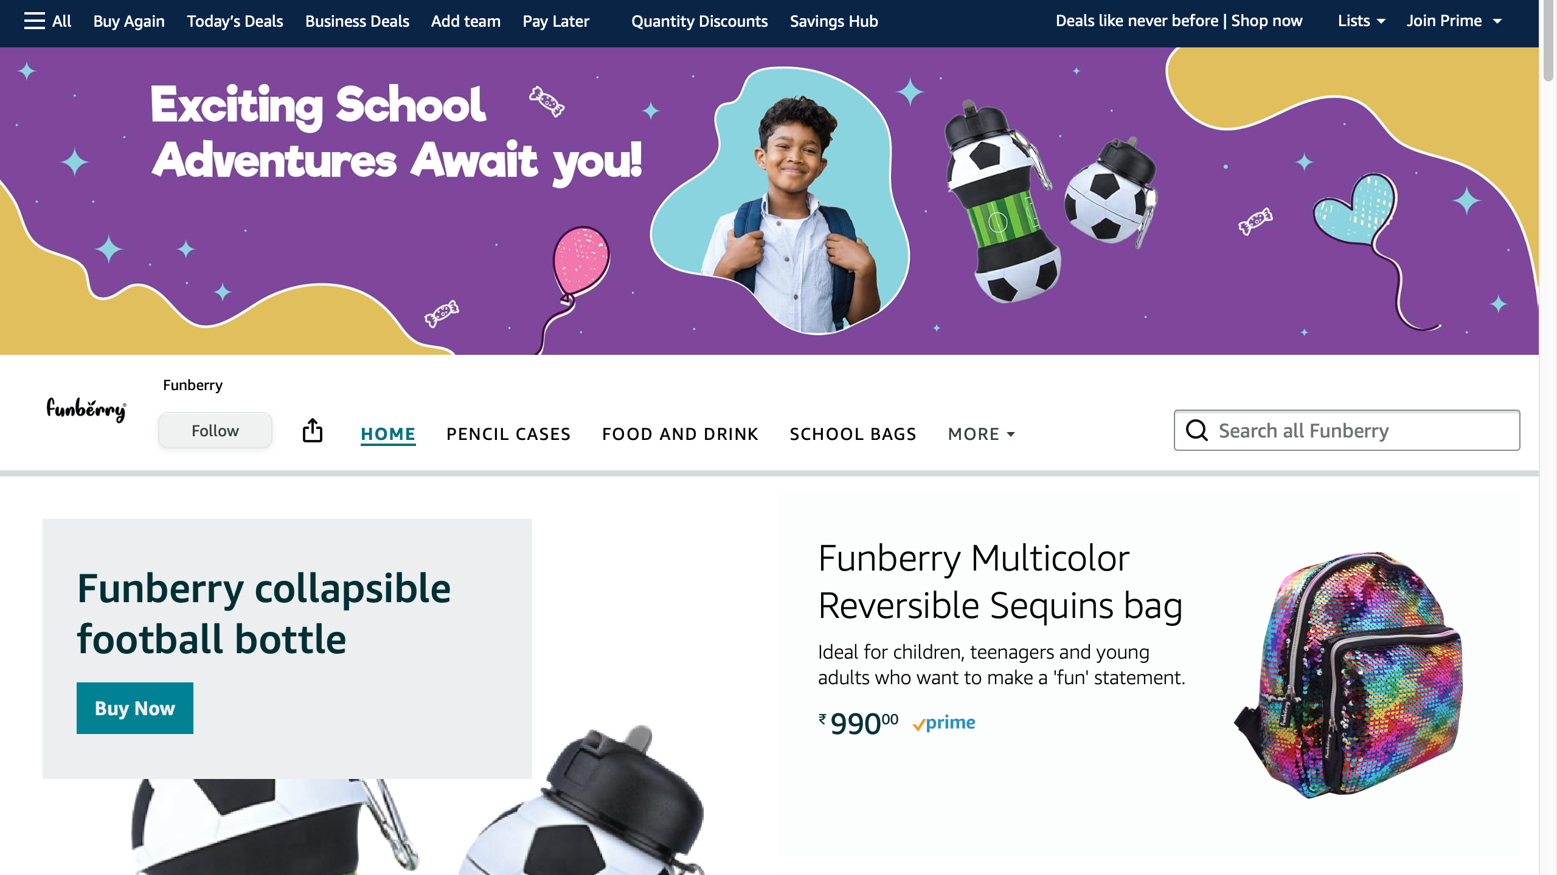Image resolution: width=1557 pixels, height=875 pixels.
Task: Click the share icon beside Follow
Action: (313, 431)
